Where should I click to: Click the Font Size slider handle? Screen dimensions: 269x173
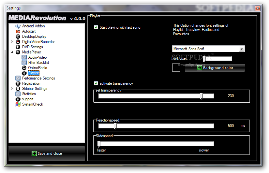click(204, 59)
